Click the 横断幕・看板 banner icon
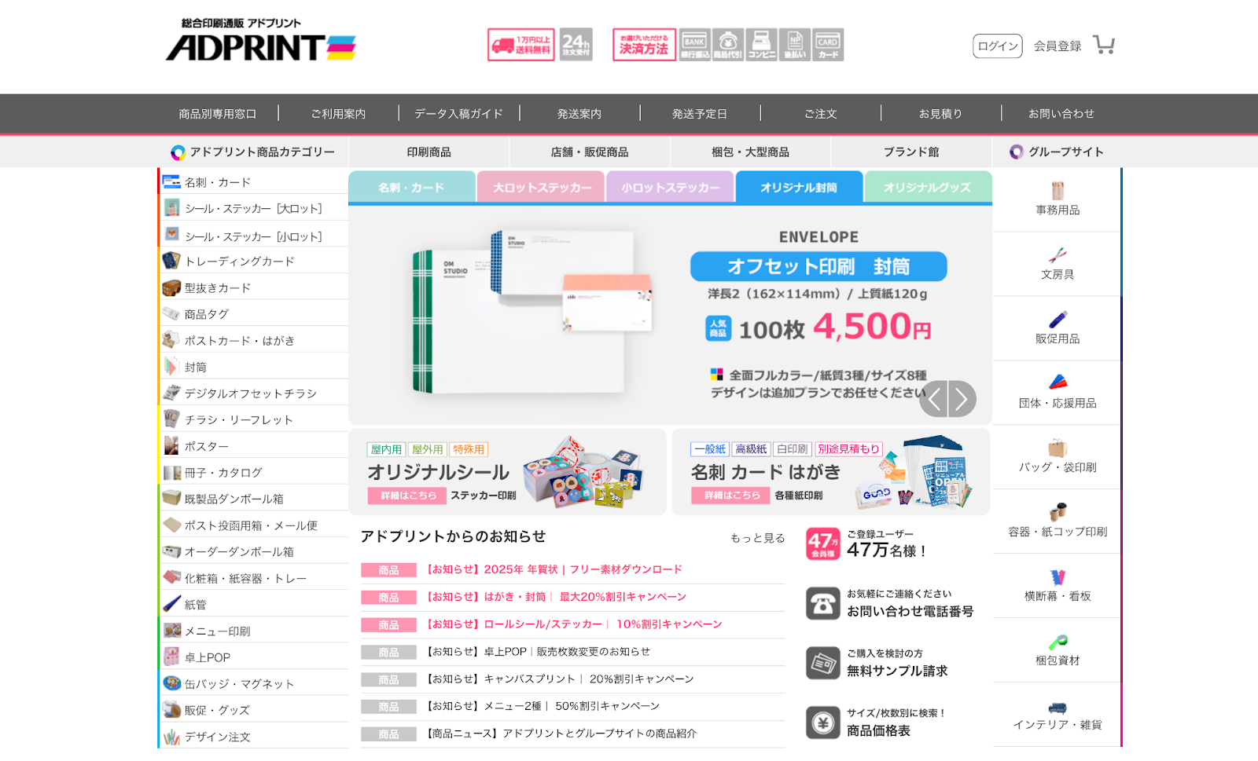The image size is (1258, 761). click(1058, 577)
